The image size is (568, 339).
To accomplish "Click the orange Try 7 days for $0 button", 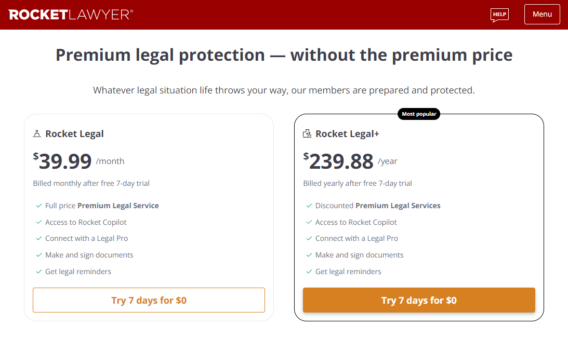I will click(x=419, y=300).
